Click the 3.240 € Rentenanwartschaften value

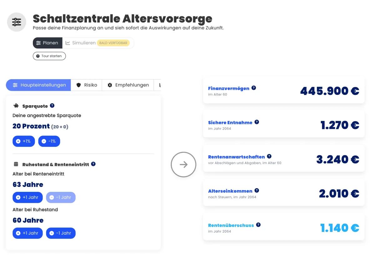pos(338,159)
